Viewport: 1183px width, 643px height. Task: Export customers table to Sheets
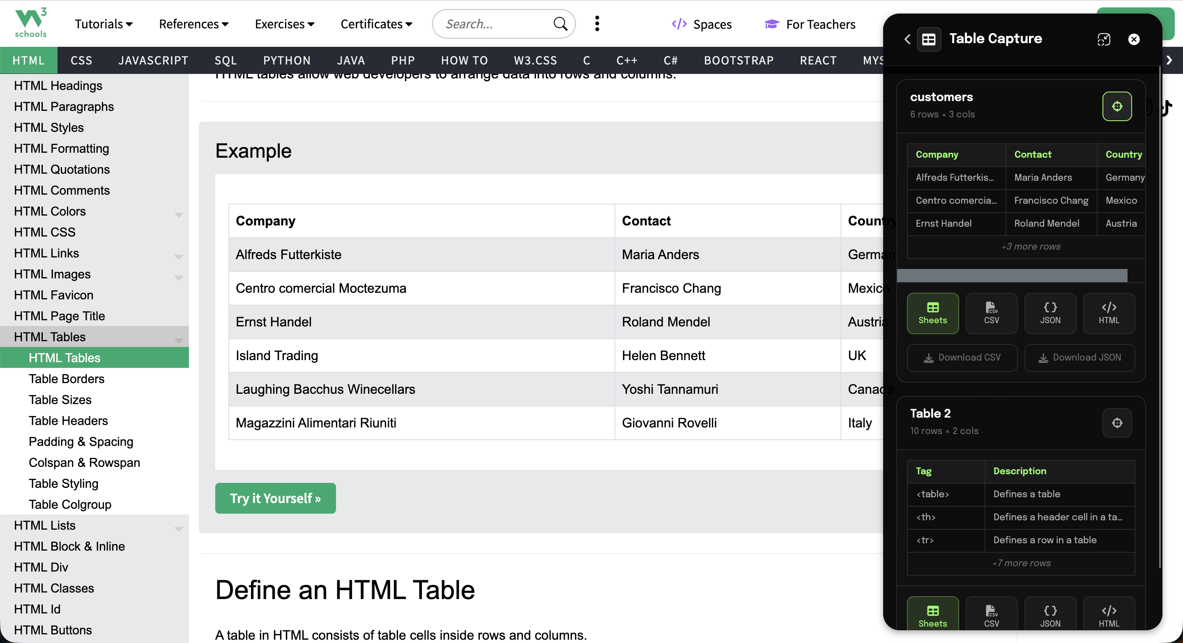pos(932,313)
